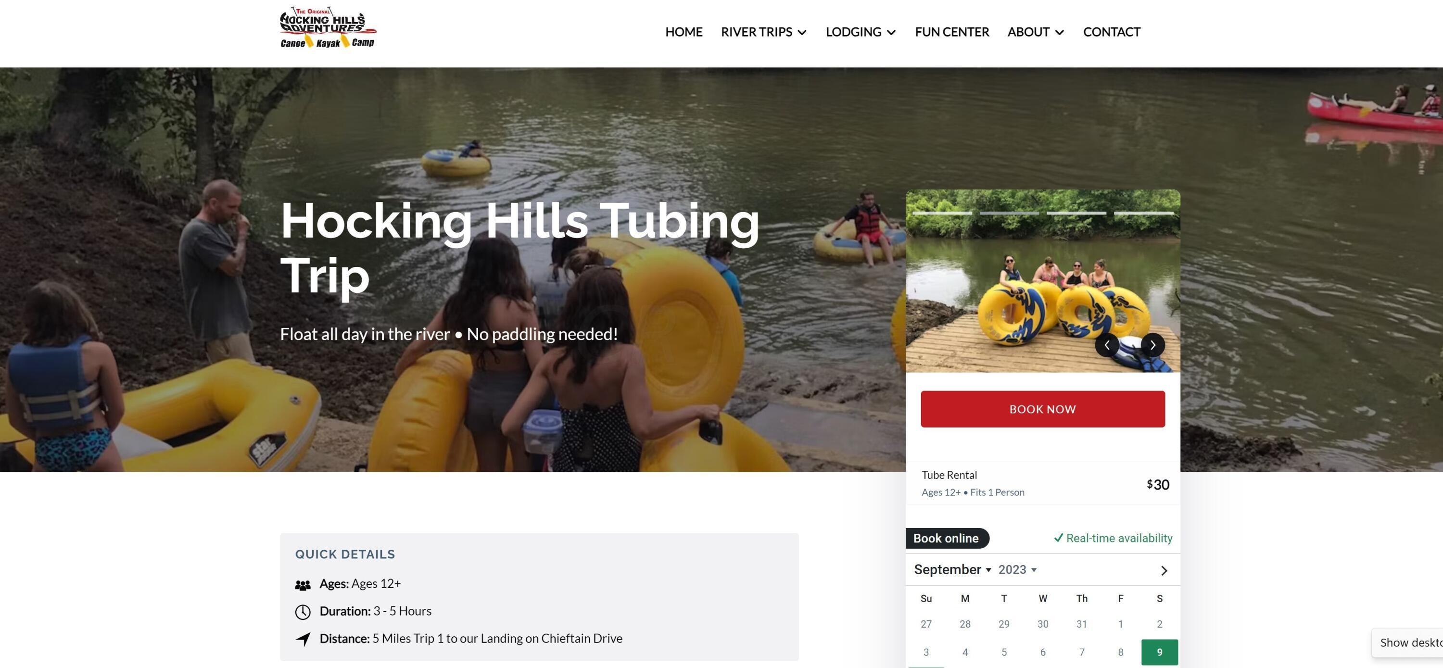Click the Tube Rental $30 row
The image size is (1443, 668).
click(x=1042, y=484)
